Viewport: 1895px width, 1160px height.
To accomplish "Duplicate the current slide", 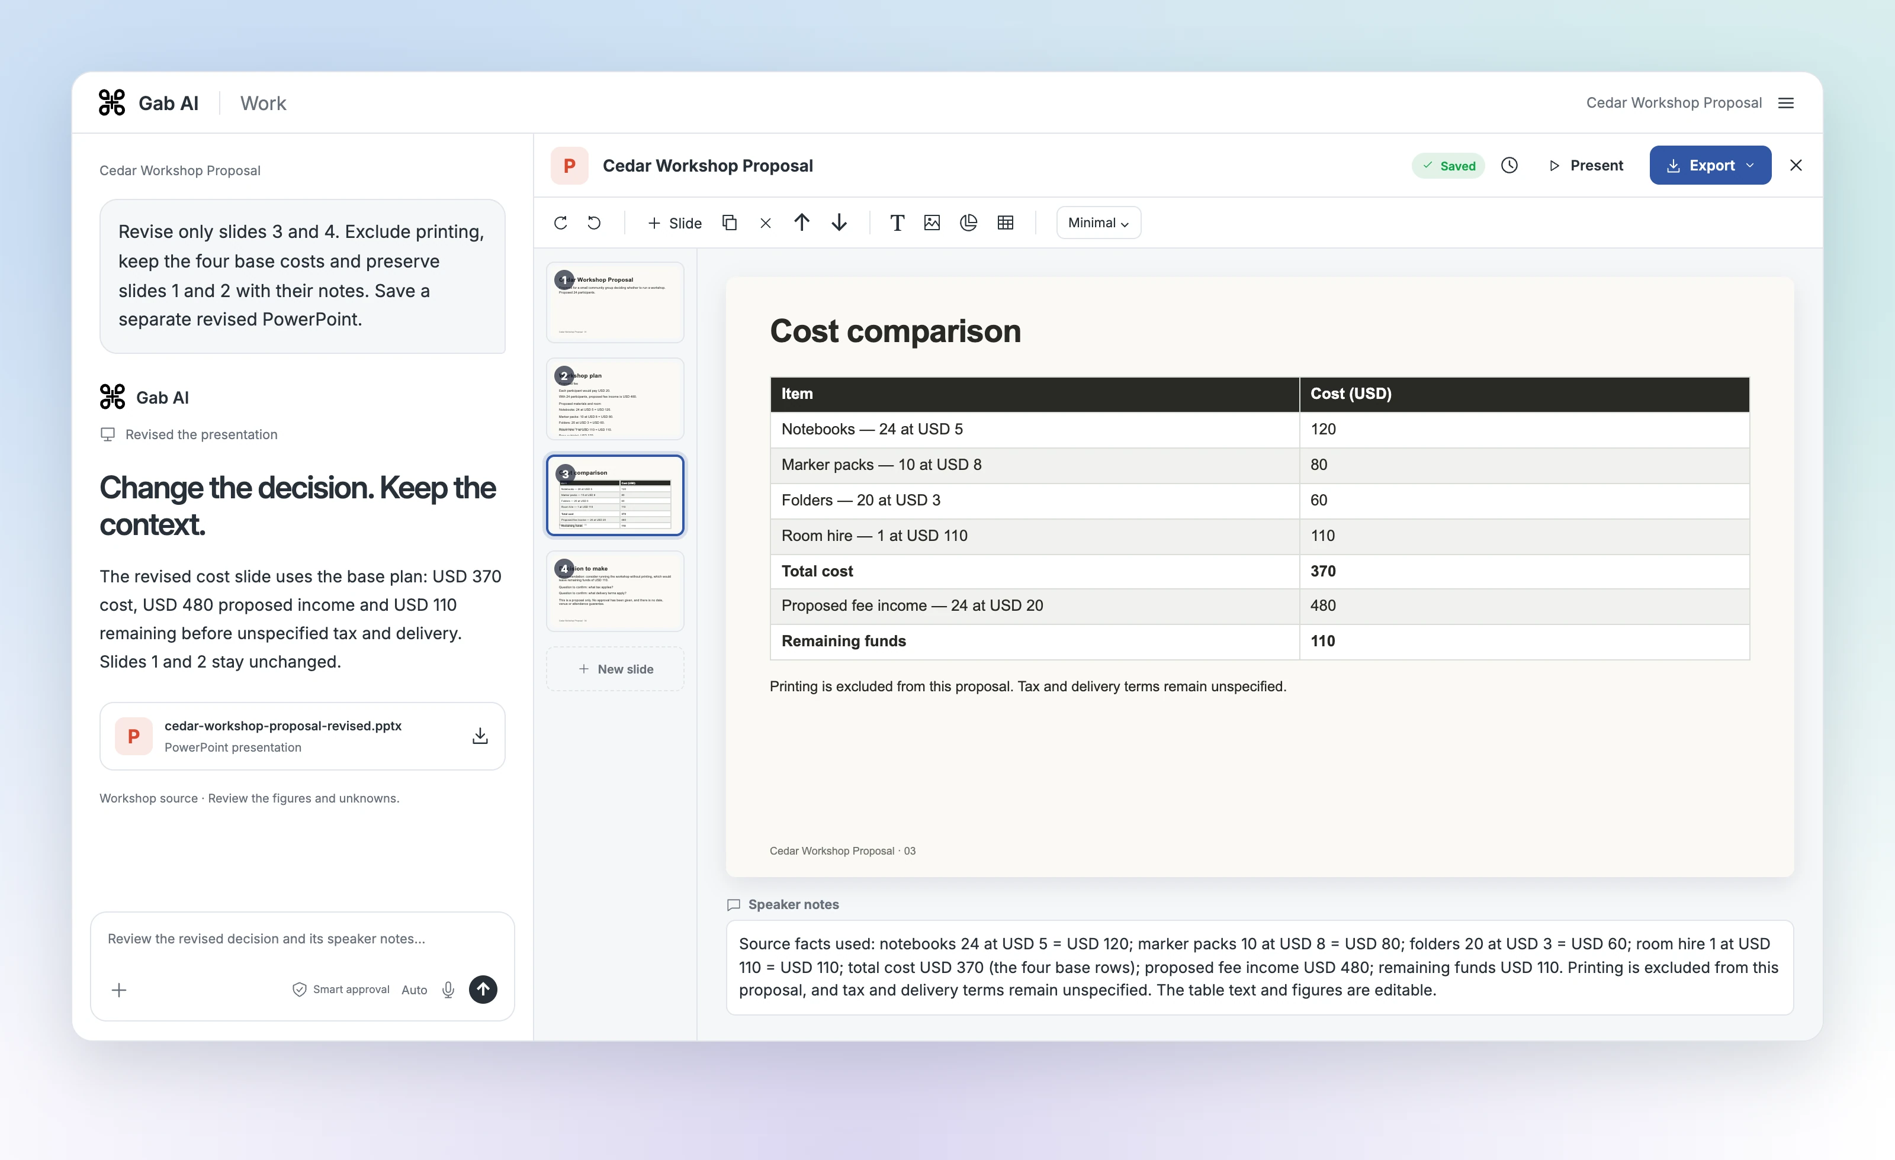I will (x=729, y=223).
